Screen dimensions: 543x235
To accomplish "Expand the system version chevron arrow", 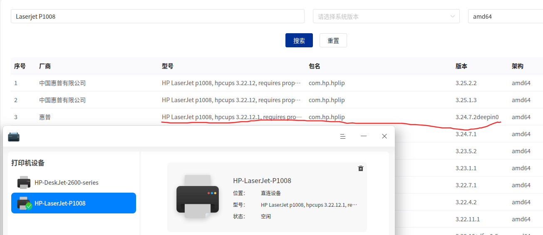I will 453,17.
